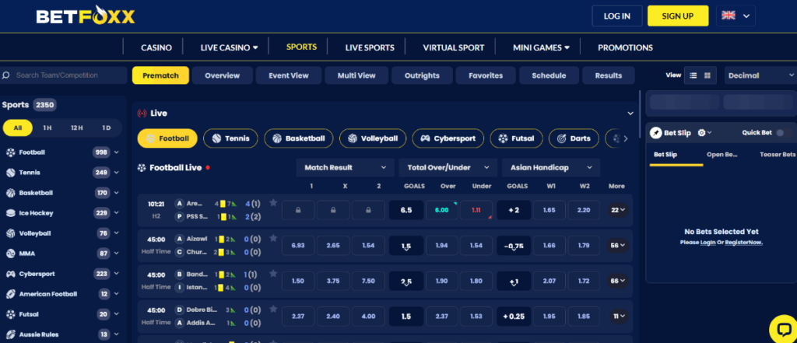Open the Match Result market dropdown
Viewport: 797px width, 343px height.
[345, 167]
